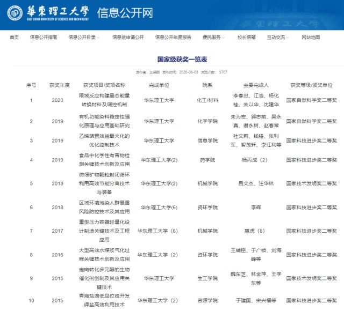
Task: Click department cell 生工学院
Action: tap(207, 278)
